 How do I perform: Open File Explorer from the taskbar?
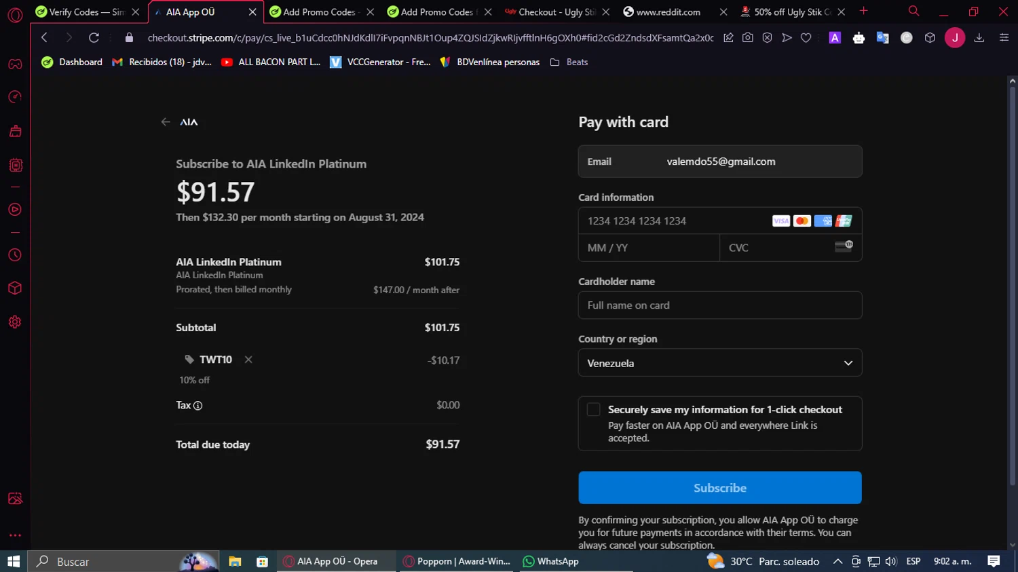(x=235, y=561)
